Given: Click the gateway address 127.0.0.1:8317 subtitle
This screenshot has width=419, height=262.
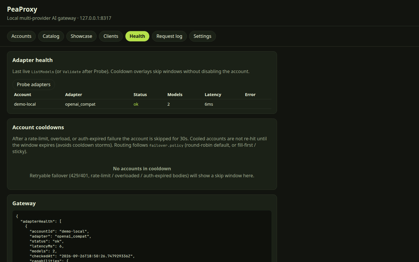Looking at the screenshot, I should [95, 18].
